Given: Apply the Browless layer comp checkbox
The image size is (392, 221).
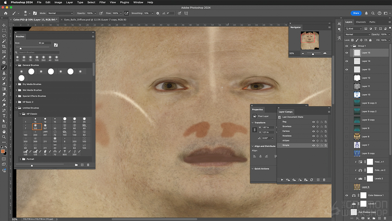Looking at the screenshot, I should coord(280,126).
